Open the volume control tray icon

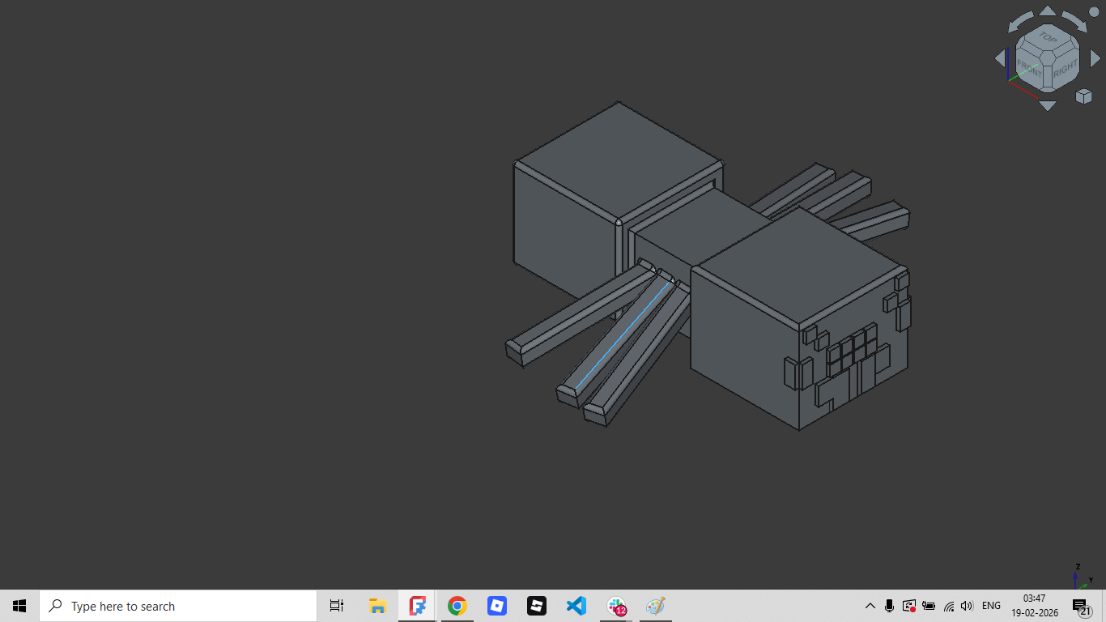[967, 606]
